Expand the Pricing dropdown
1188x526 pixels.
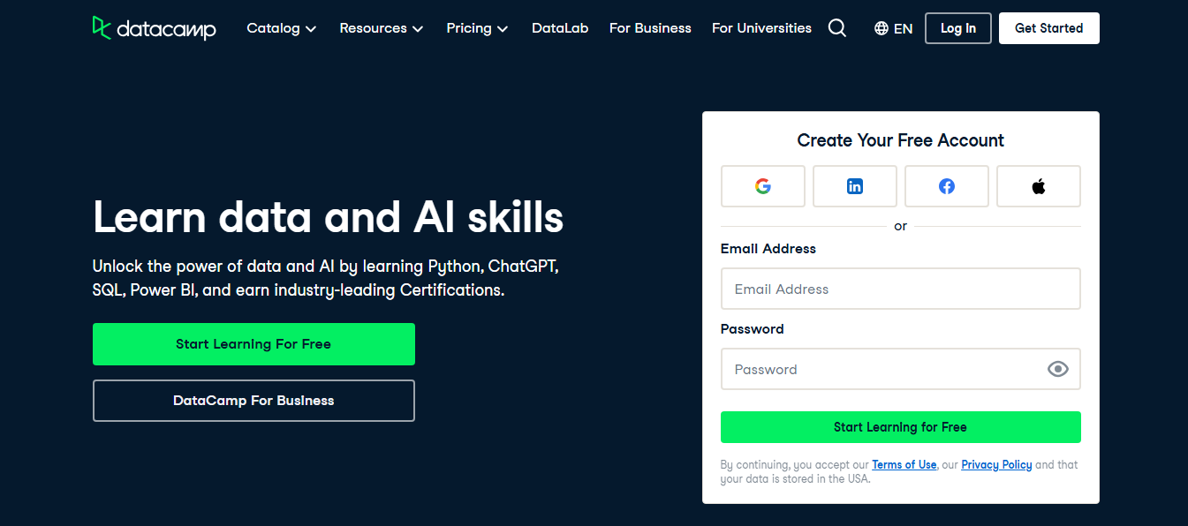pos(476,27)
